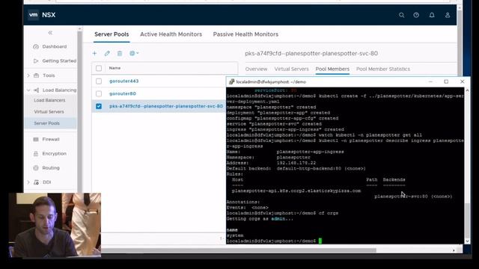Switch to Server Pools tab
The image size is (479, 269).
pos(112,34)
